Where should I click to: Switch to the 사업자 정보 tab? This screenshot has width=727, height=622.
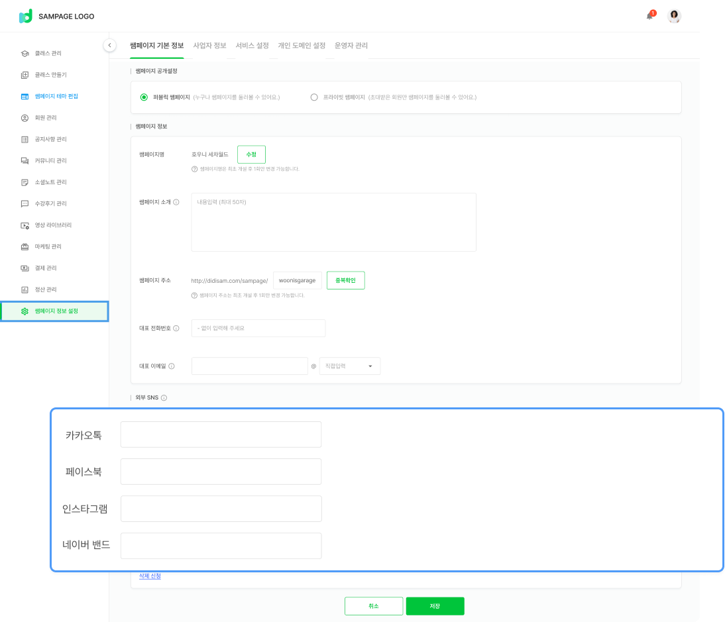click(x=209, y=46)
